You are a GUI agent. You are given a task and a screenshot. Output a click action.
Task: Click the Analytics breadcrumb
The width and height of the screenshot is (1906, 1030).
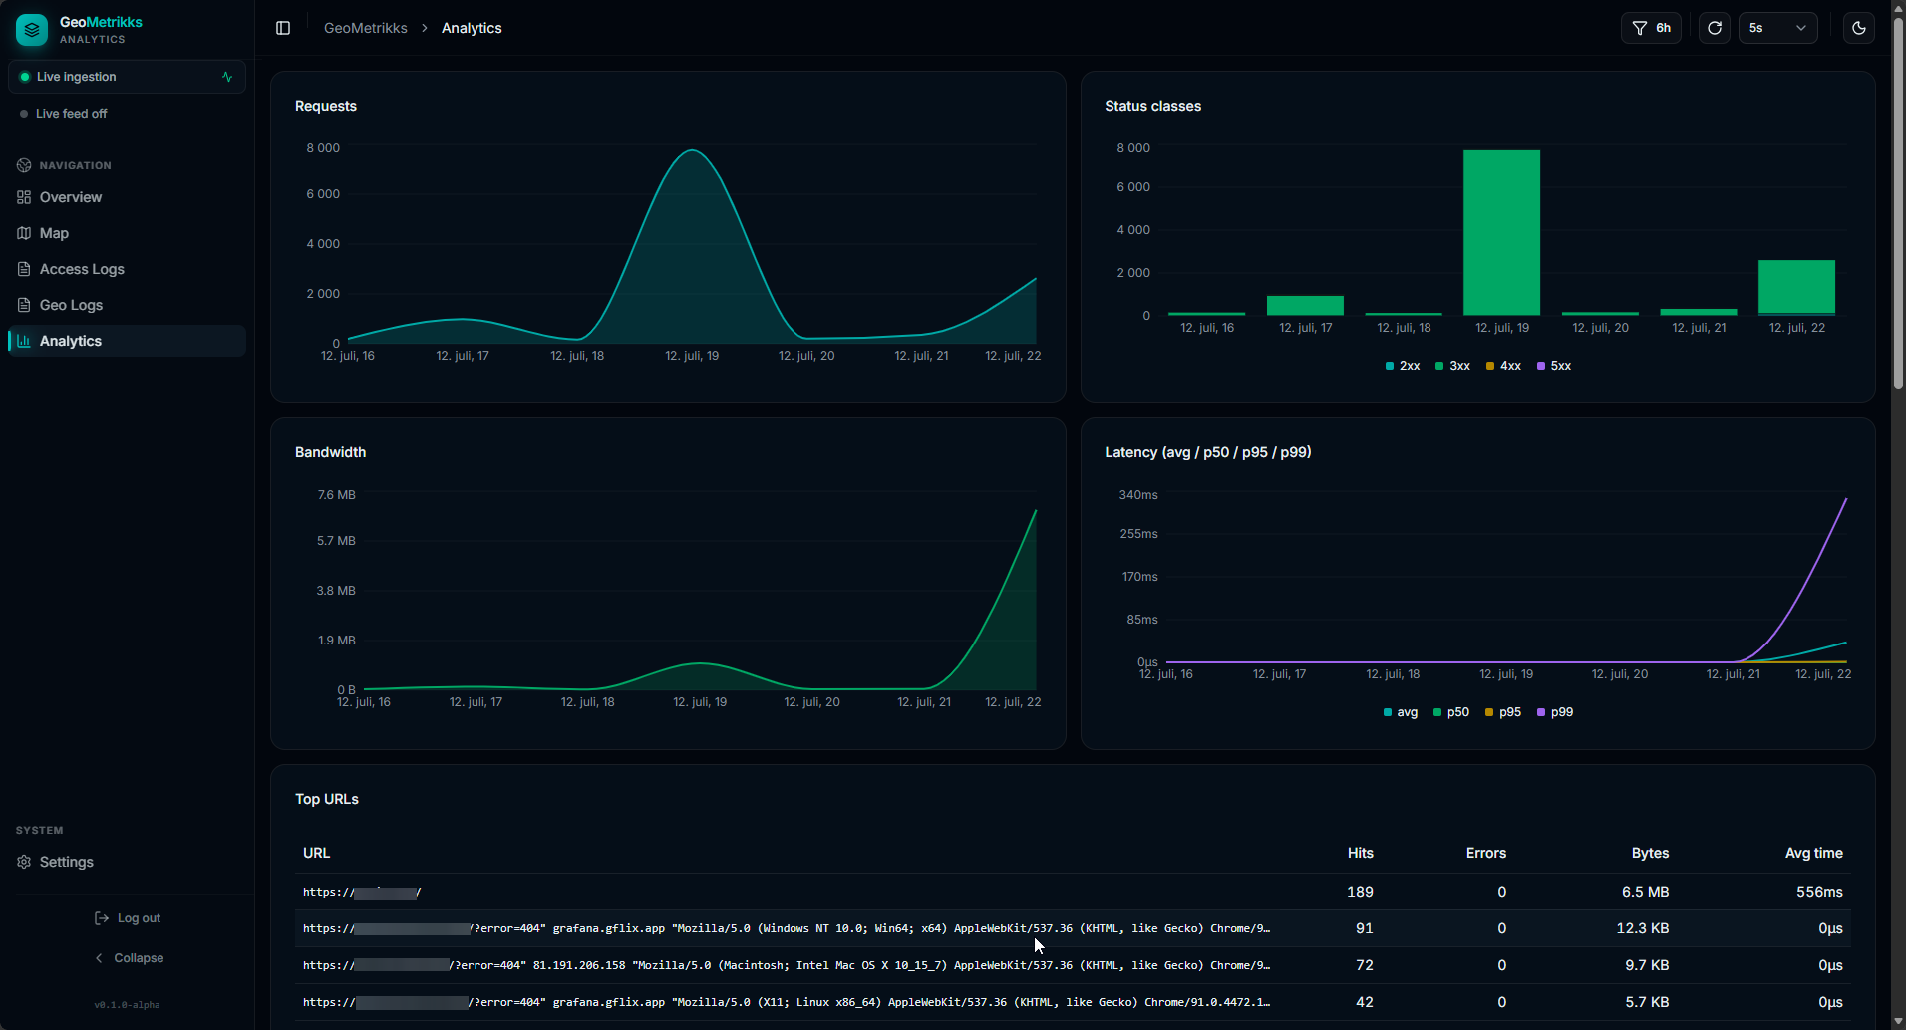(472, 28)
